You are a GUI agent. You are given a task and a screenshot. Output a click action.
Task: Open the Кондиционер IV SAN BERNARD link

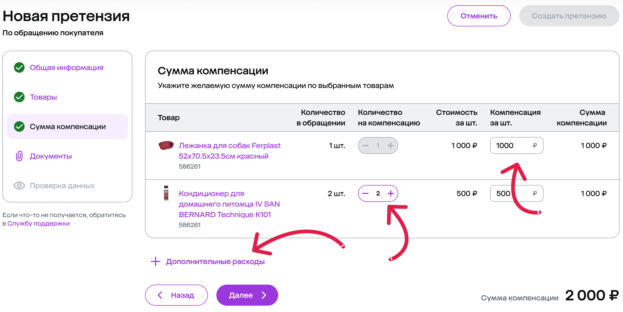pyautogui.click(x=229, y=204)
